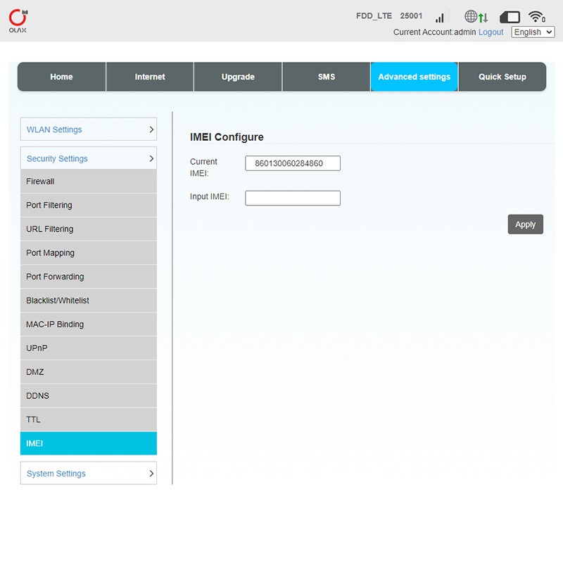Open Port Forwarding in the sidebar

(89, 277)
